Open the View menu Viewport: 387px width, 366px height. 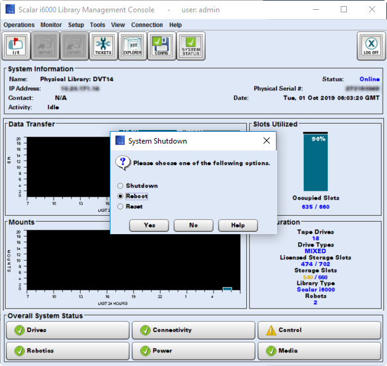[x=118, y=25]
